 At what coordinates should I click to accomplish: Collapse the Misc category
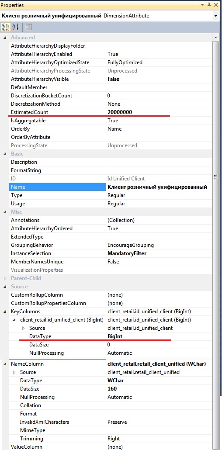[x=5, y=212]
